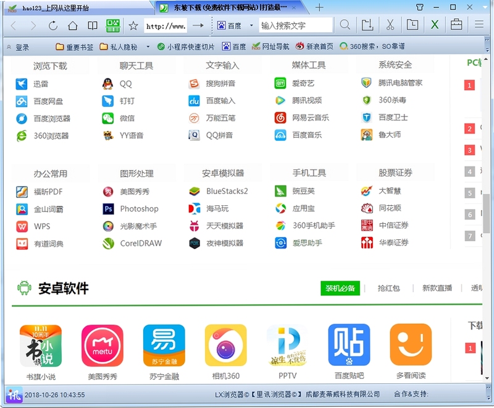Click the 网易云音乐 icon
Viewport: 494px width, 408px height.
pyautogui.click(x=280, y=118)
